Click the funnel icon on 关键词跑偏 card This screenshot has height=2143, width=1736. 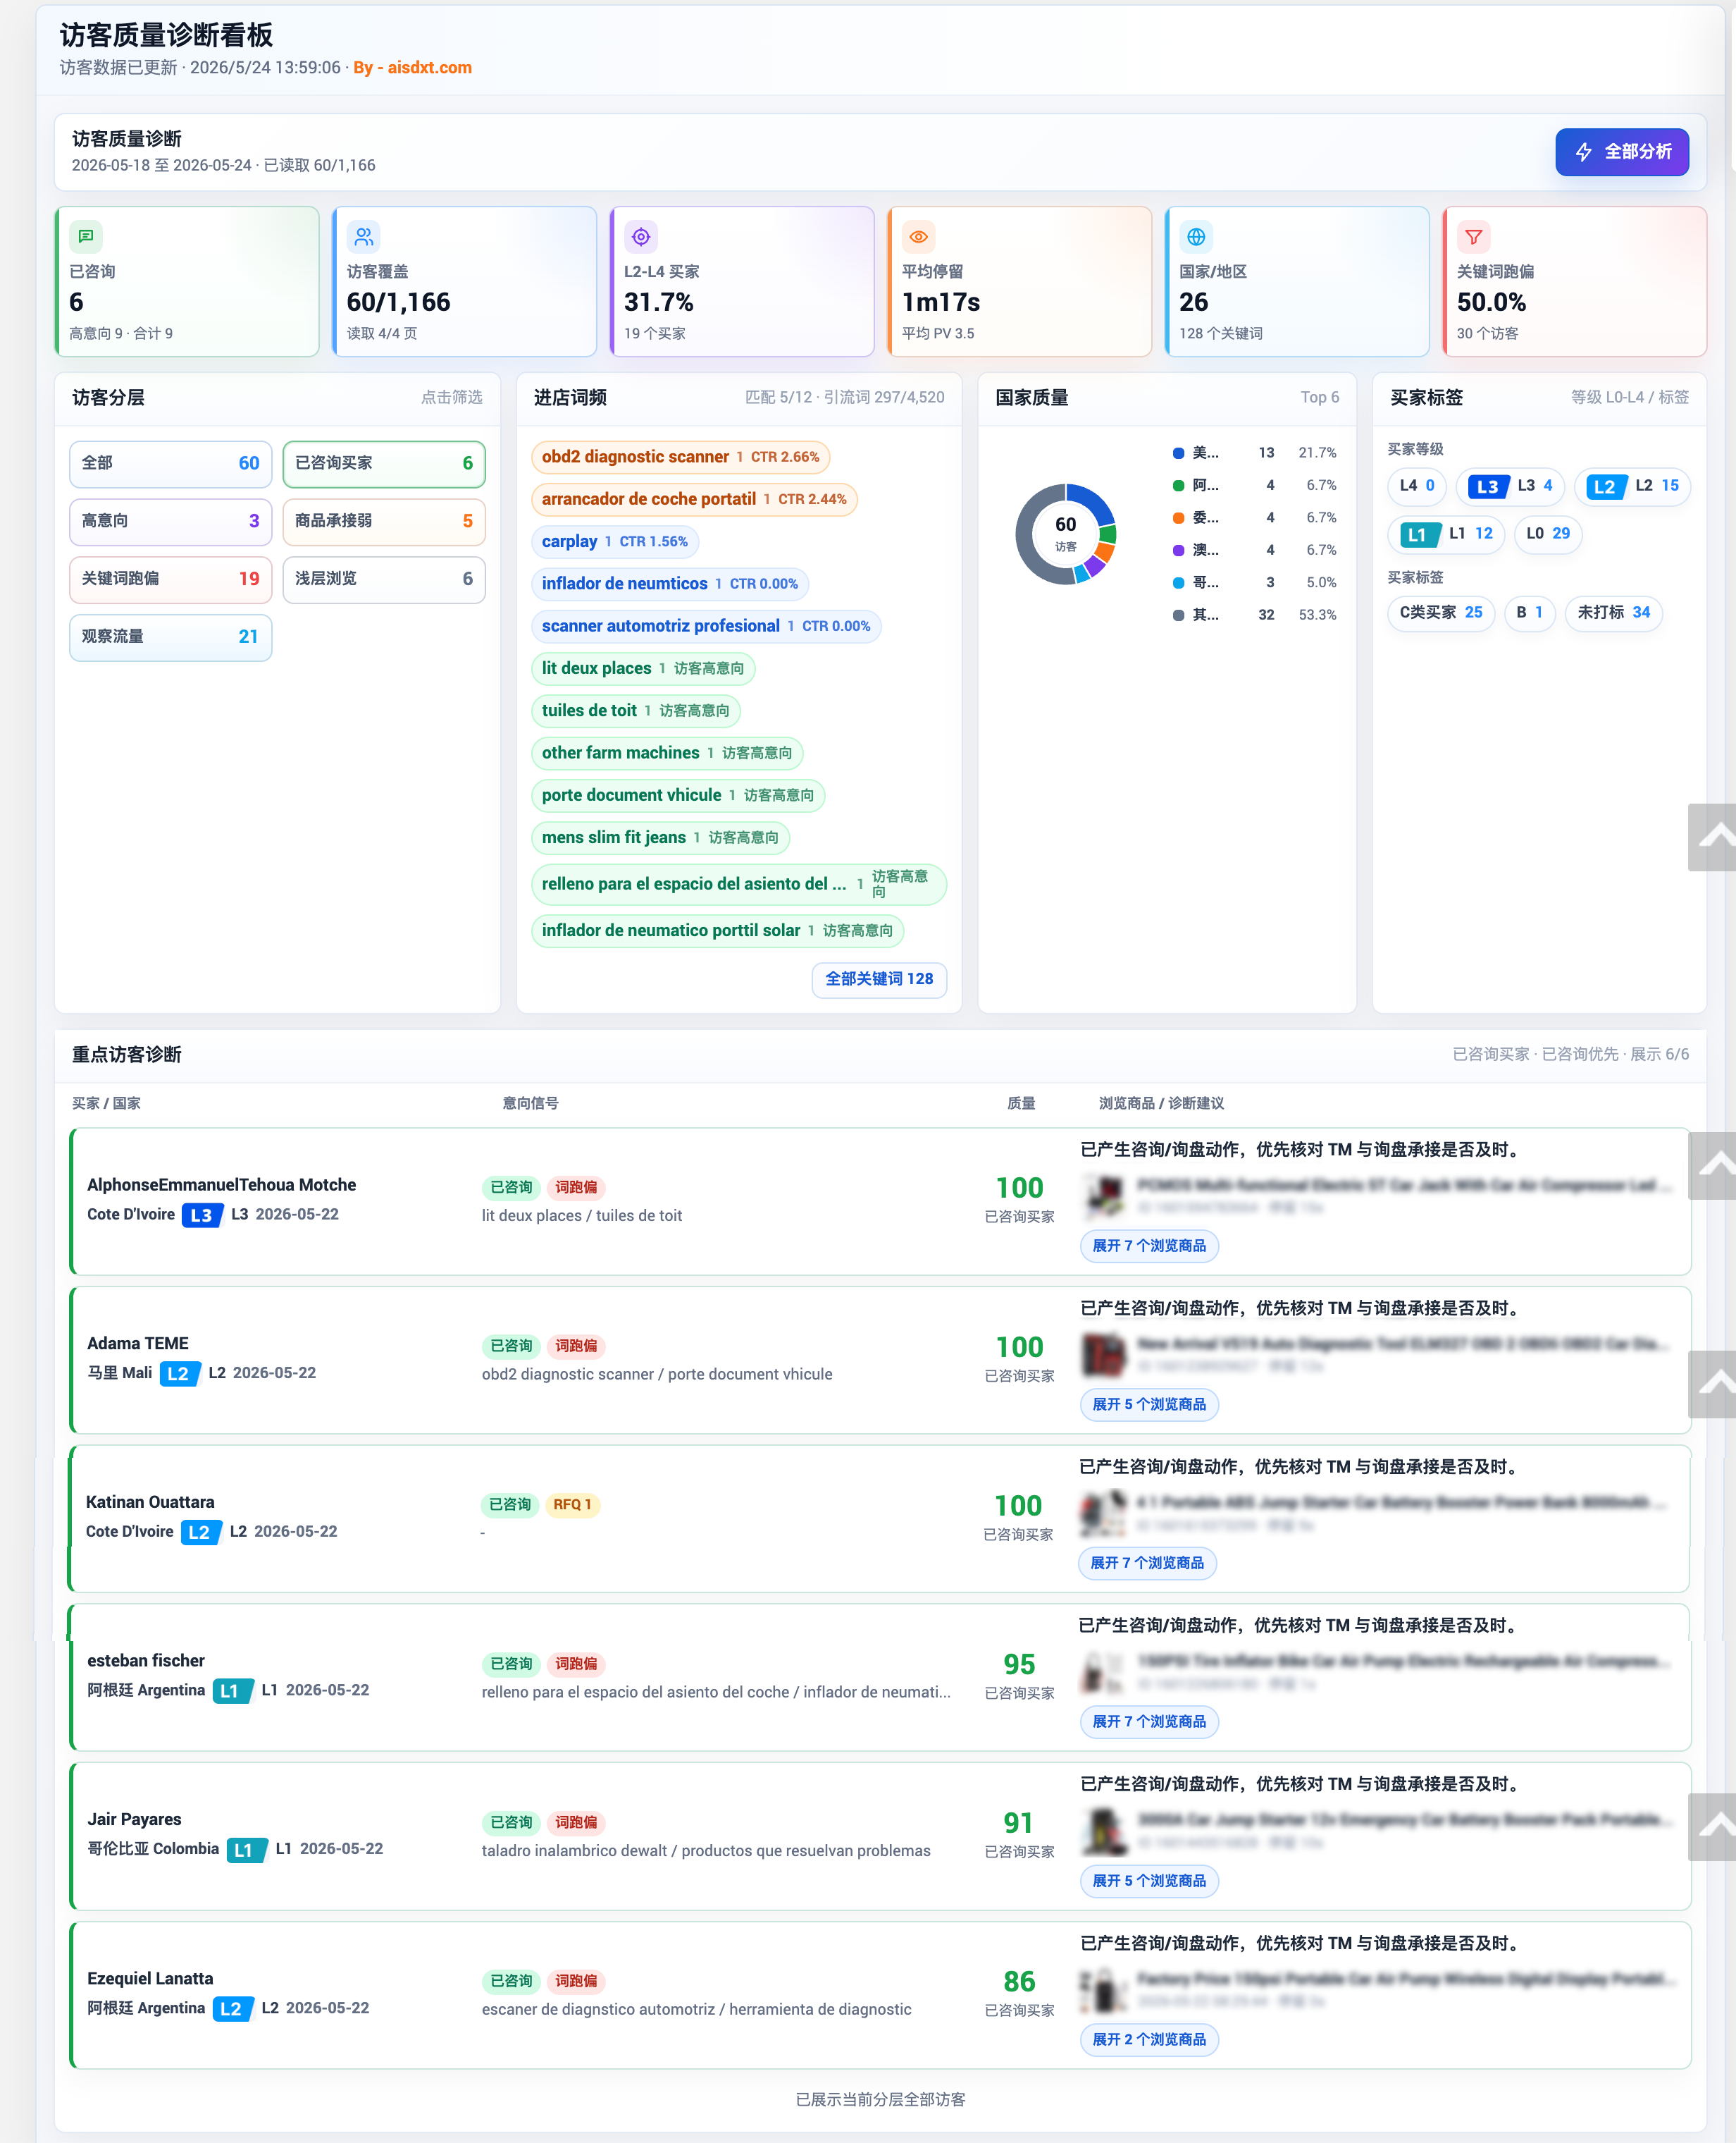(x=1473, y=236)
